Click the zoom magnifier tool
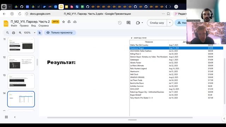This screenshot has height=127, width=226. [x=20, y=33]
